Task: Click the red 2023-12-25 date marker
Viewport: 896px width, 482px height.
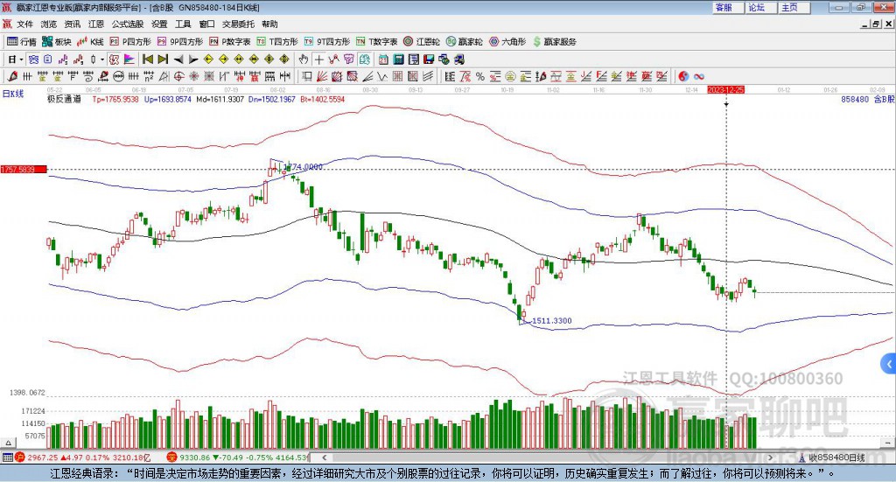Action: pyautogui.click(x=725, y=89)
